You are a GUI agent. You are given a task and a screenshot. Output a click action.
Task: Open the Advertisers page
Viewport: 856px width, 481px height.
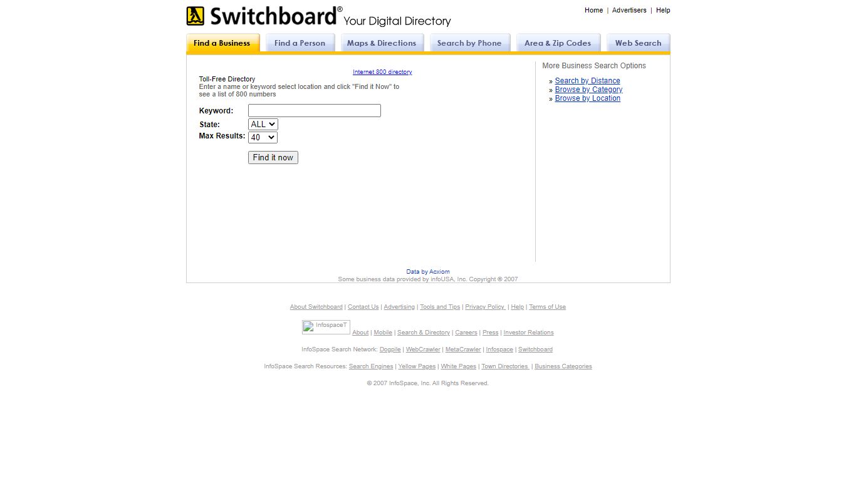629,10
